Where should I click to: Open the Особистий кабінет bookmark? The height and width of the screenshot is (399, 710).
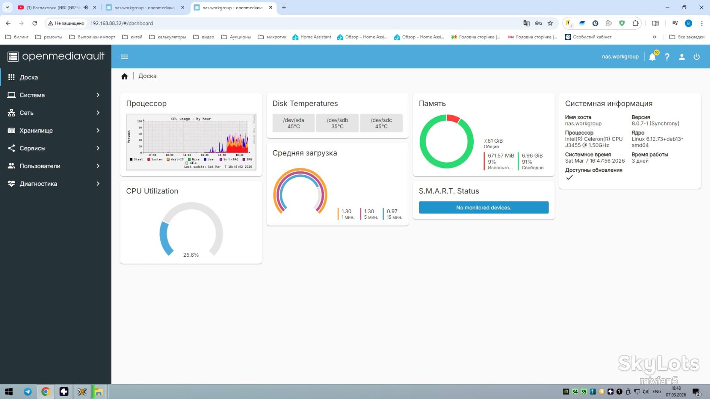pos(588,37)
